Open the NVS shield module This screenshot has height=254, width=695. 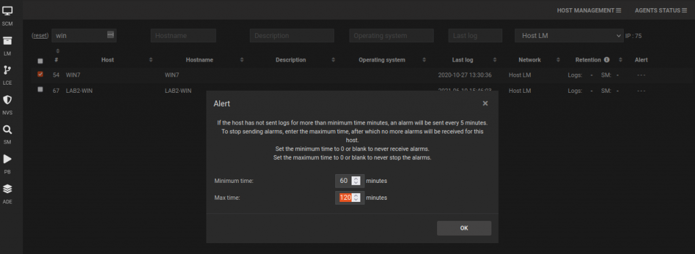(7, 104)
